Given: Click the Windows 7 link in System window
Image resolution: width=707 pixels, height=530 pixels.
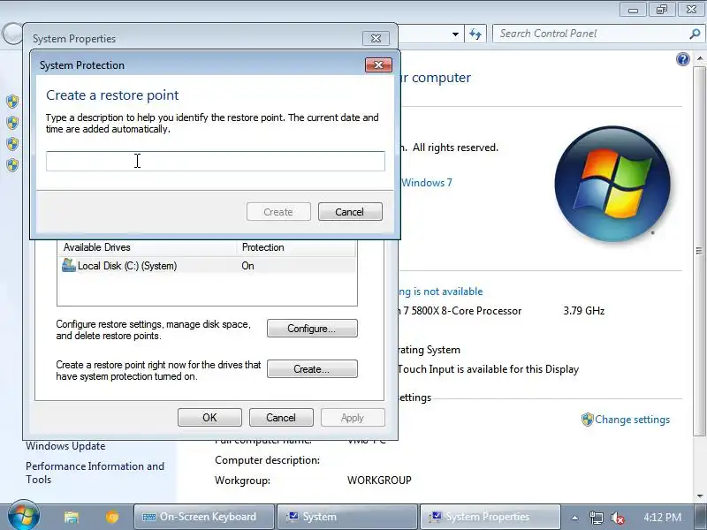Looking at the screenshot, I should 427,183.
